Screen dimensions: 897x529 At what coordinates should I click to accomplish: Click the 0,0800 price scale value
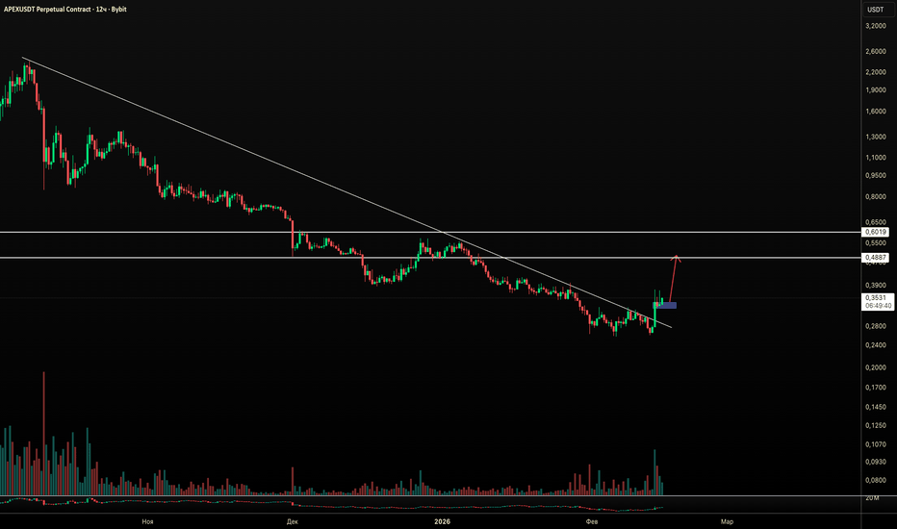click(x=876, y=480)
